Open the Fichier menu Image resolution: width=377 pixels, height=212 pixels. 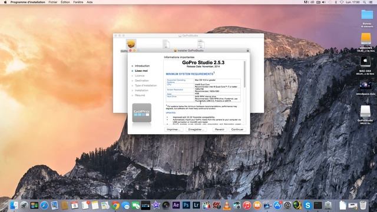(53, 2)
